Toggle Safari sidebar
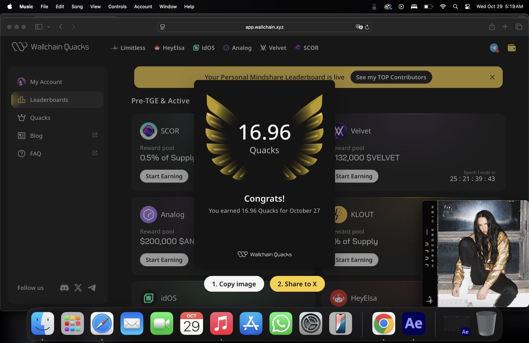Screen dimensions: 529x343 click(x=39, y=27)
